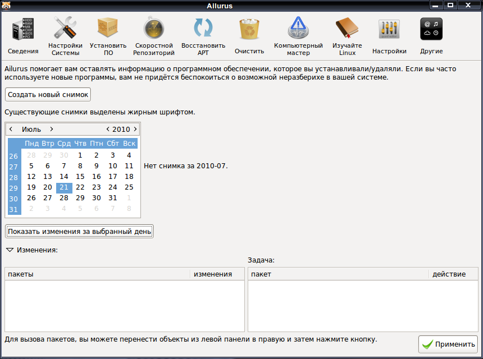The height and width of the screenshot is (359, 483).
Task: Open the Другие tools icon
Action: pyautogui.click(x=431, y=29)
